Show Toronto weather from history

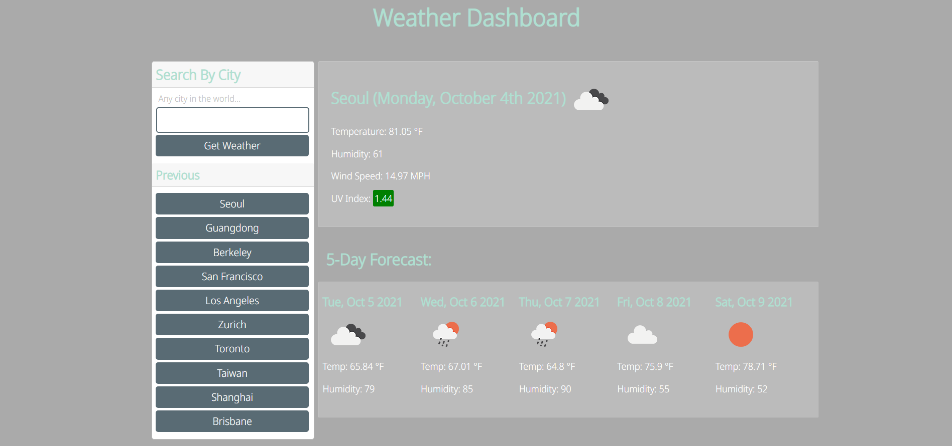(x=232, y=349)
